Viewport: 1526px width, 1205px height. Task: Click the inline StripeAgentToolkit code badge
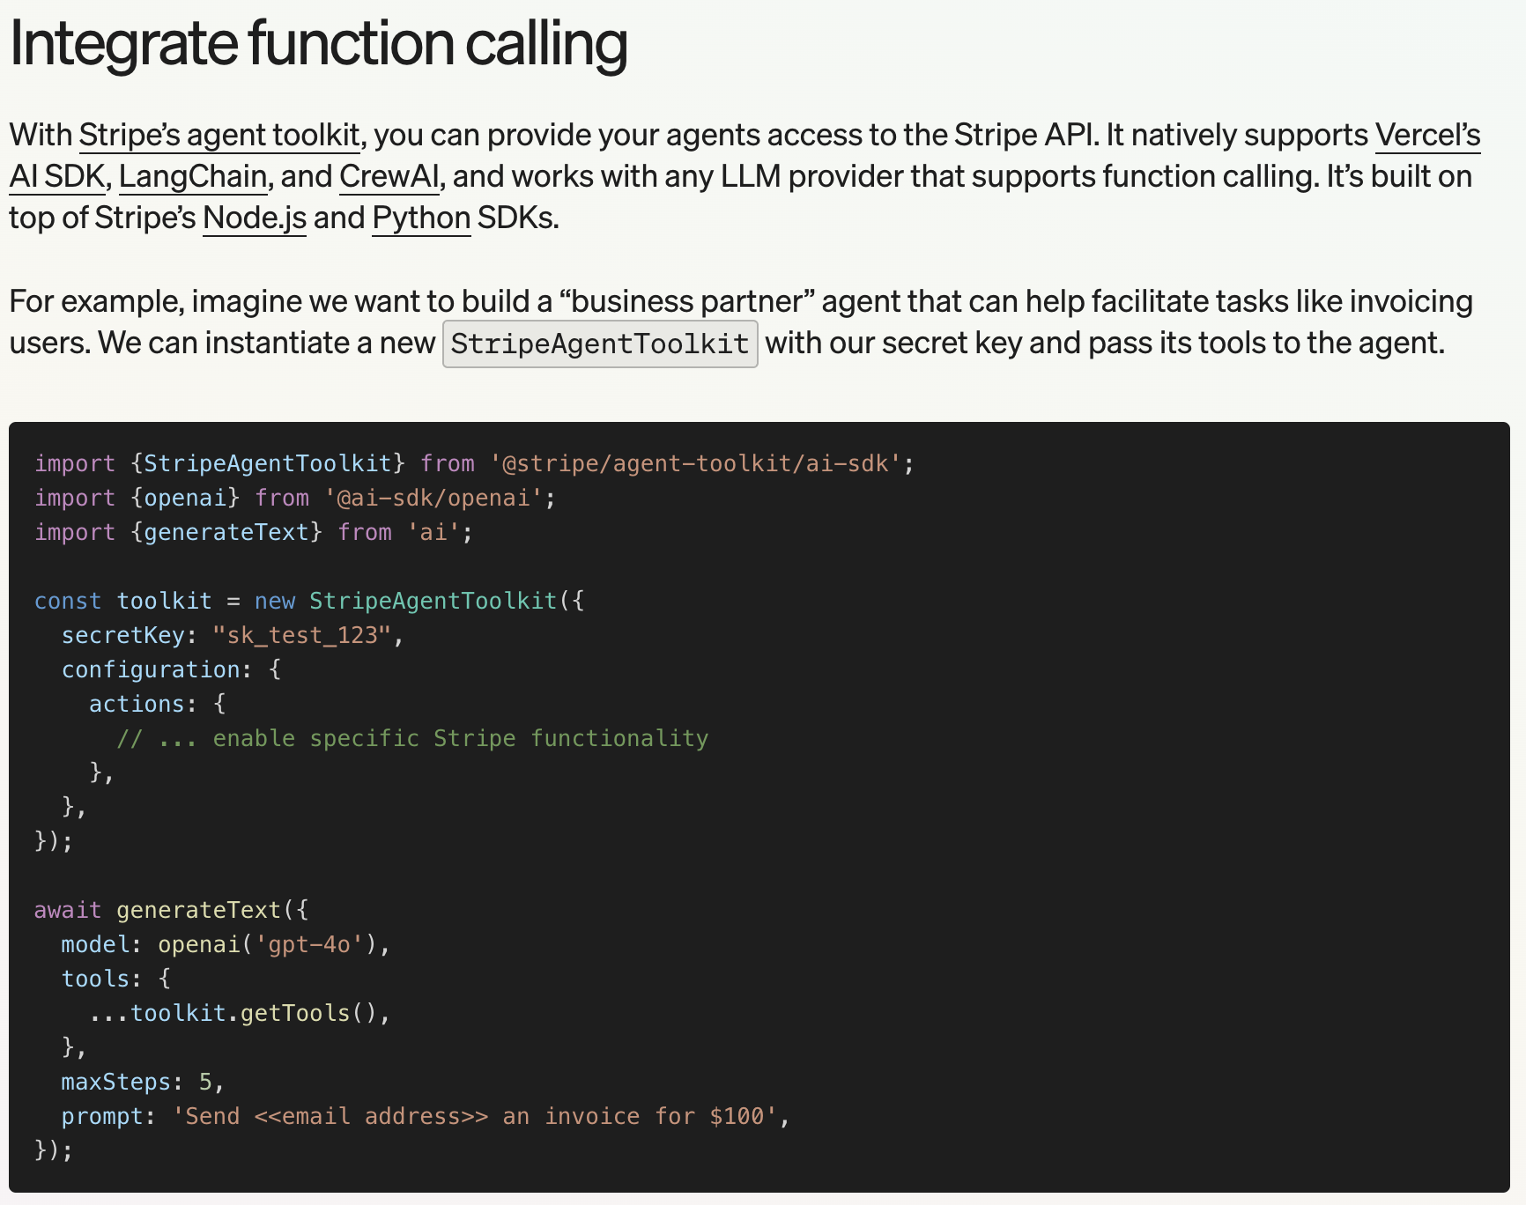point(600,344)
